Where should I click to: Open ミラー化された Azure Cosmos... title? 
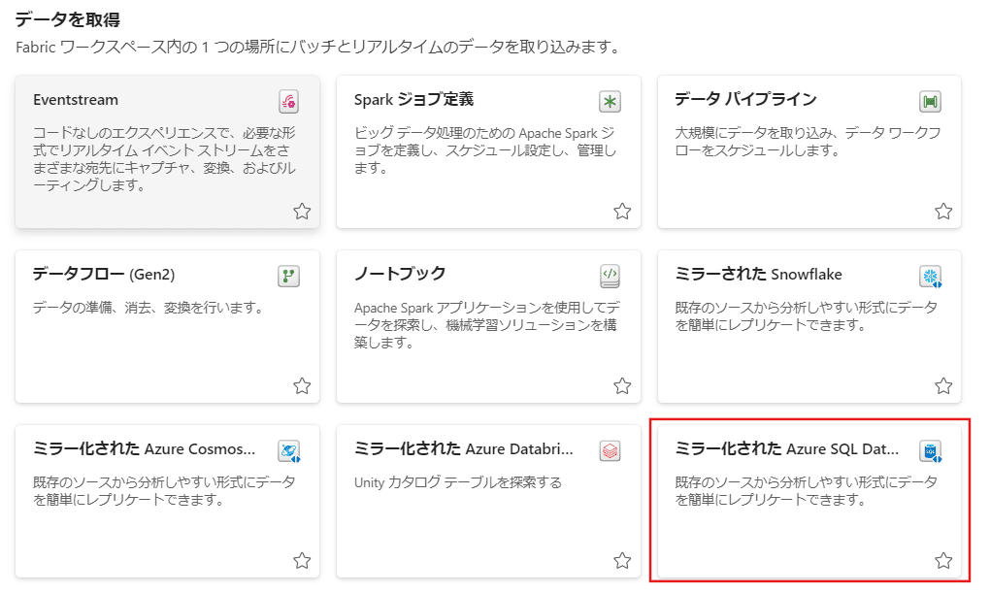tap(144, 448)
